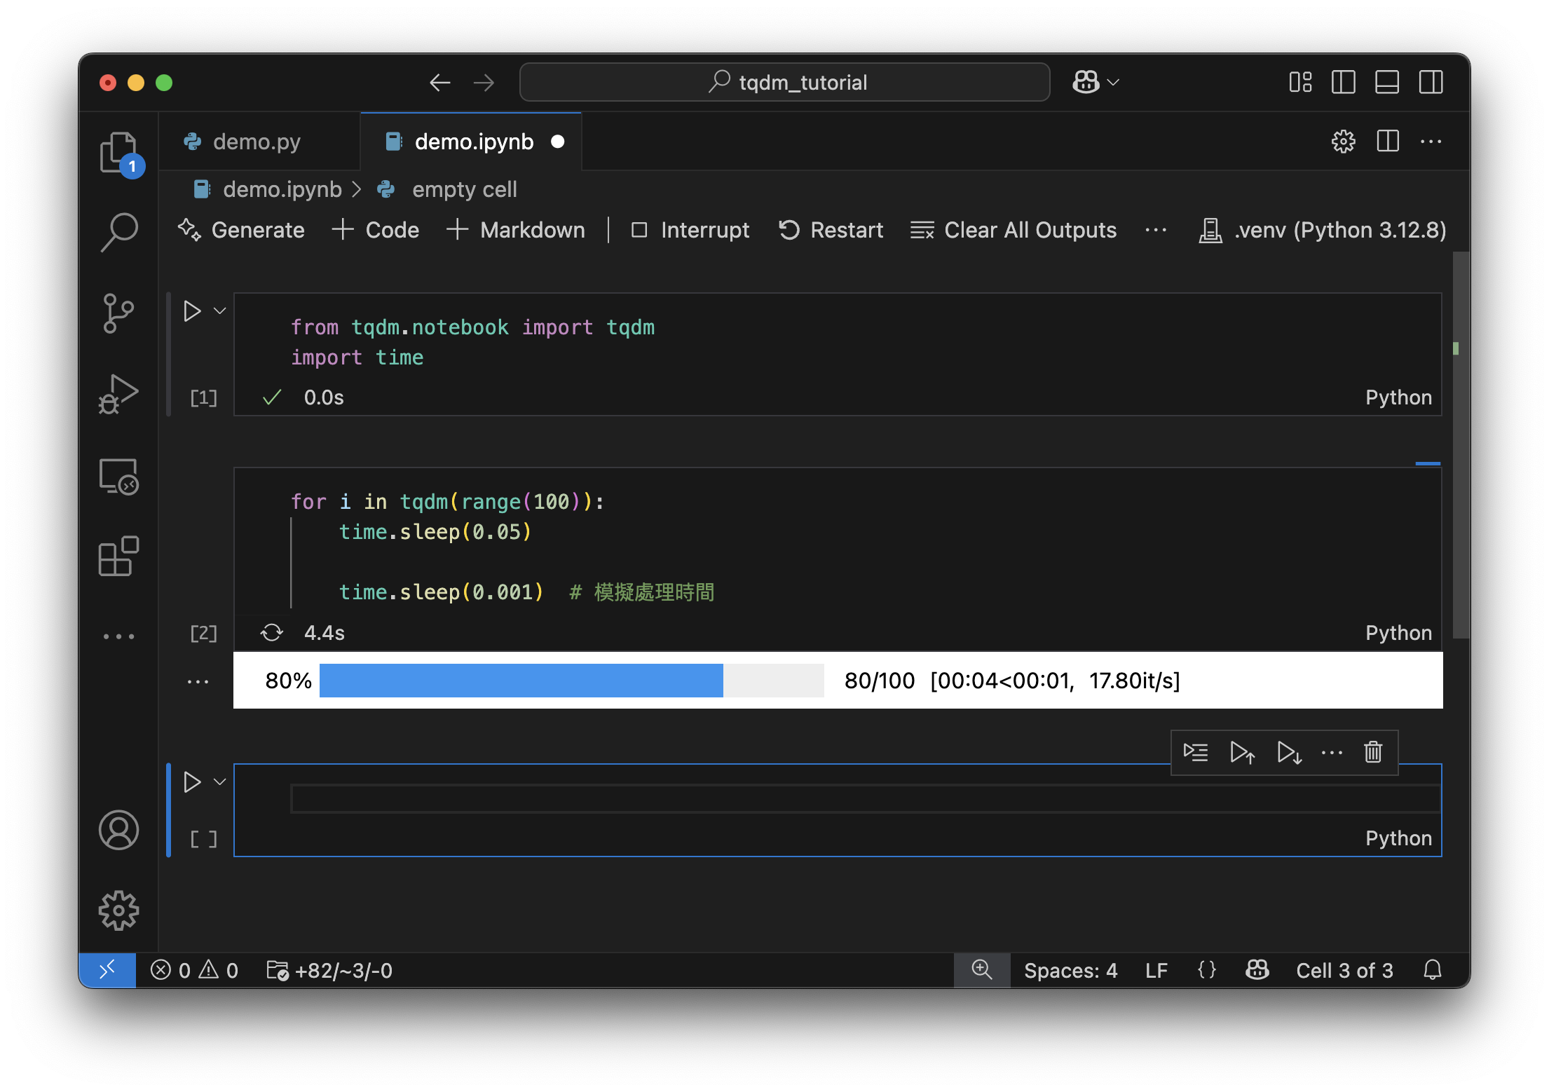Change end of line LF setting
This screenshot has height=1092, width=1549.
1156,970
